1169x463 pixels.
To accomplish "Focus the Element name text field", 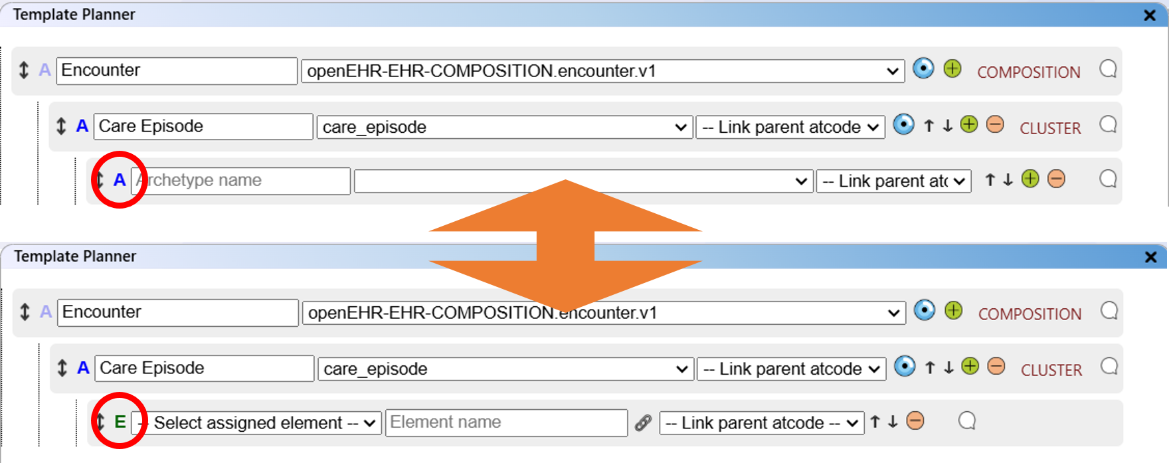I will coord(506,422).
